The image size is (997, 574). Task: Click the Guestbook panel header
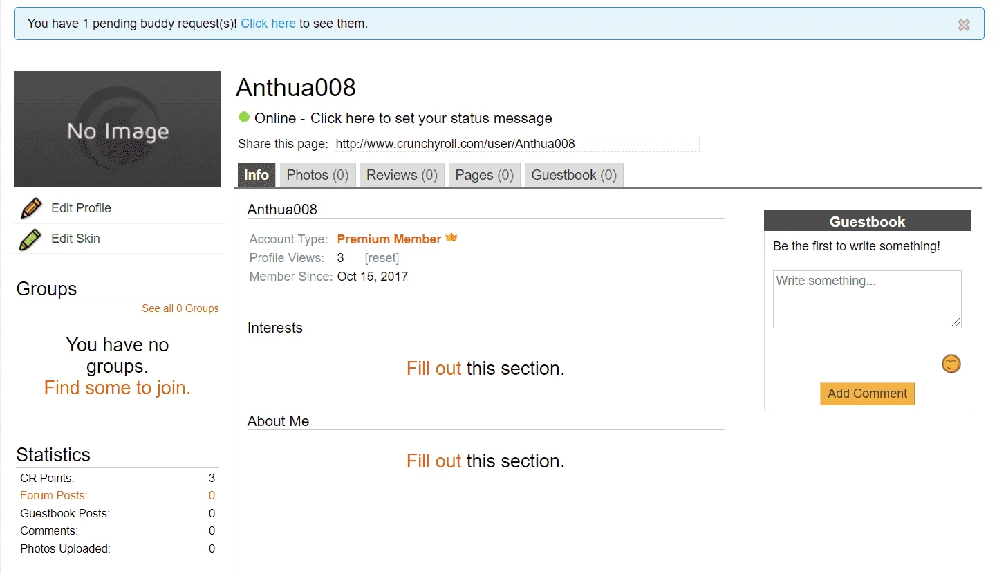tap(867, 221)
